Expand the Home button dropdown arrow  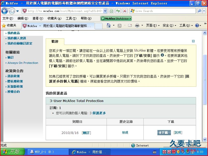114,25
